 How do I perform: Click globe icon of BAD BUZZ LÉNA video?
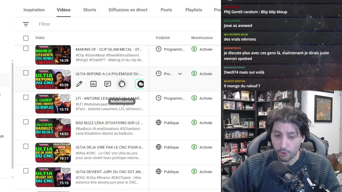point(159,123)
